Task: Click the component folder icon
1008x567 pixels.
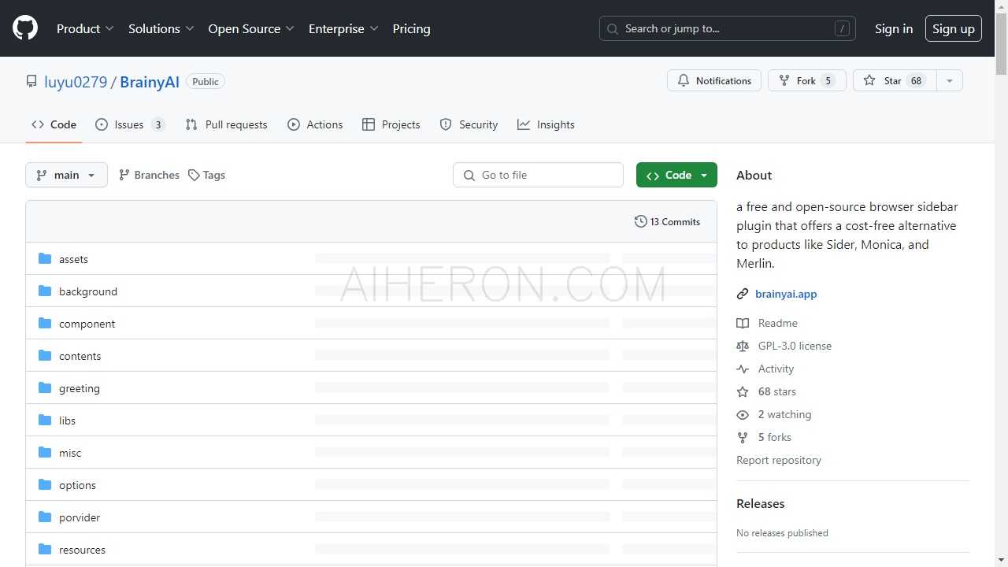Action: point(45,324)
